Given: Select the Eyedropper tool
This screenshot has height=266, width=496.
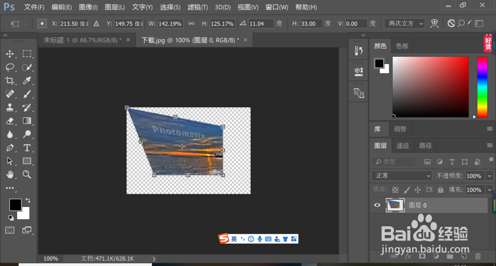Looking at the screenshot, I should point(27,81).
